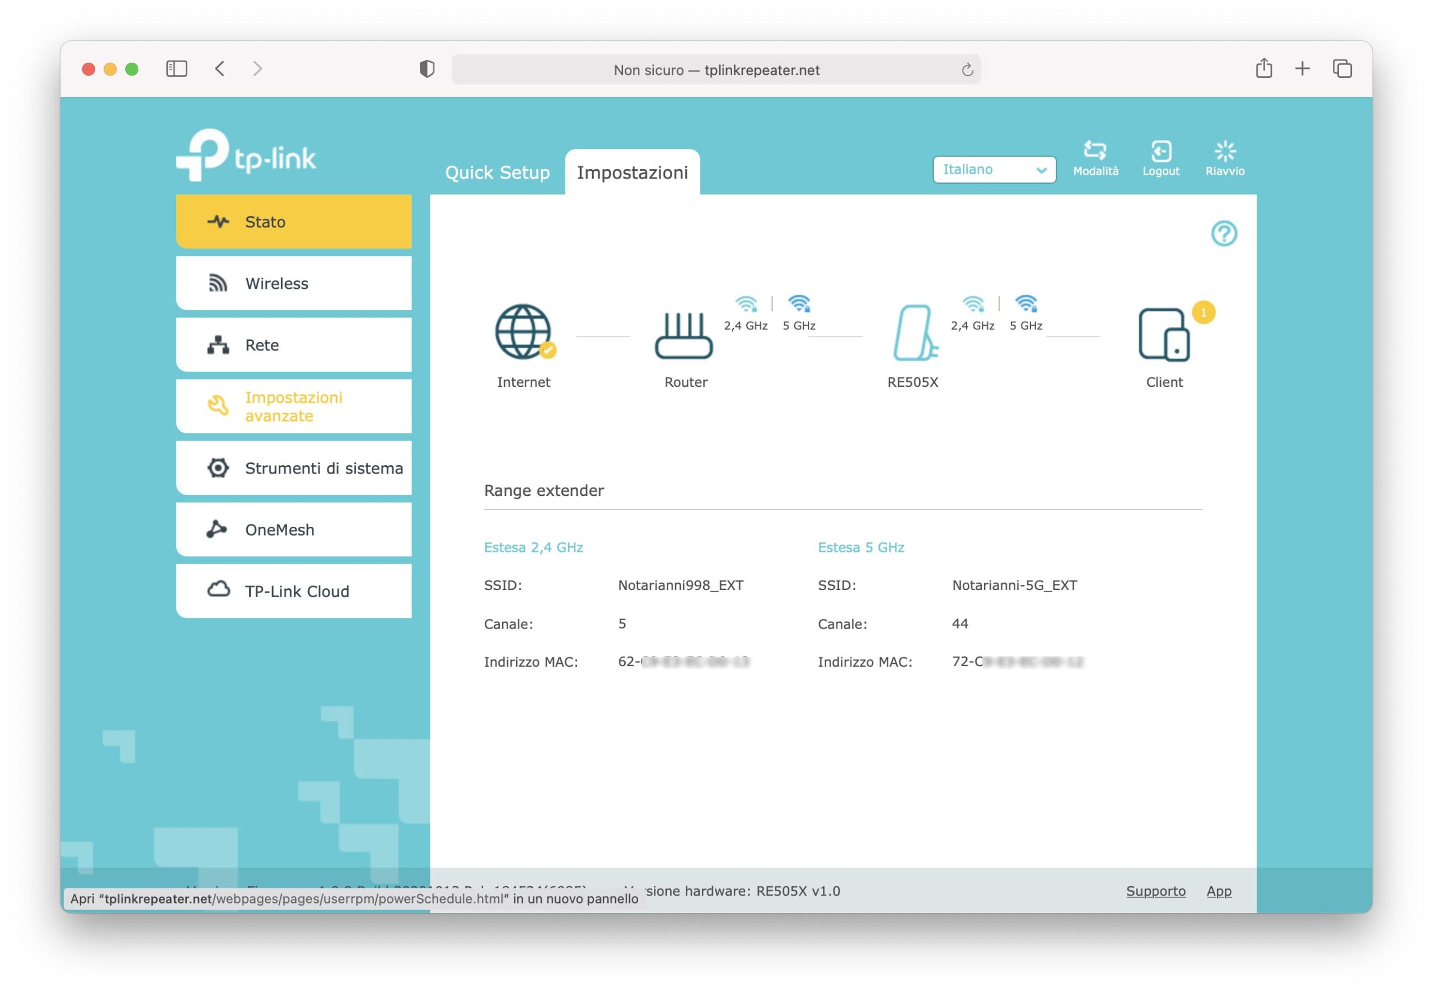Click the help question mark icon

point(1223,233)
